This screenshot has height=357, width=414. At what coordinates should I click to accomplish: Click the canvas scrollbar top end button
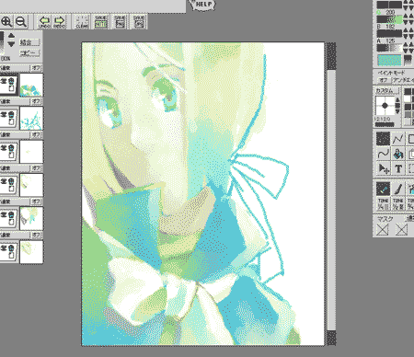pos(331,56)
